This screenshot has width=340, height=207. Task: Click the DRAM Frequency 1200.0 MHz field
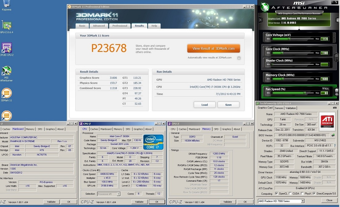pos(219,154)
